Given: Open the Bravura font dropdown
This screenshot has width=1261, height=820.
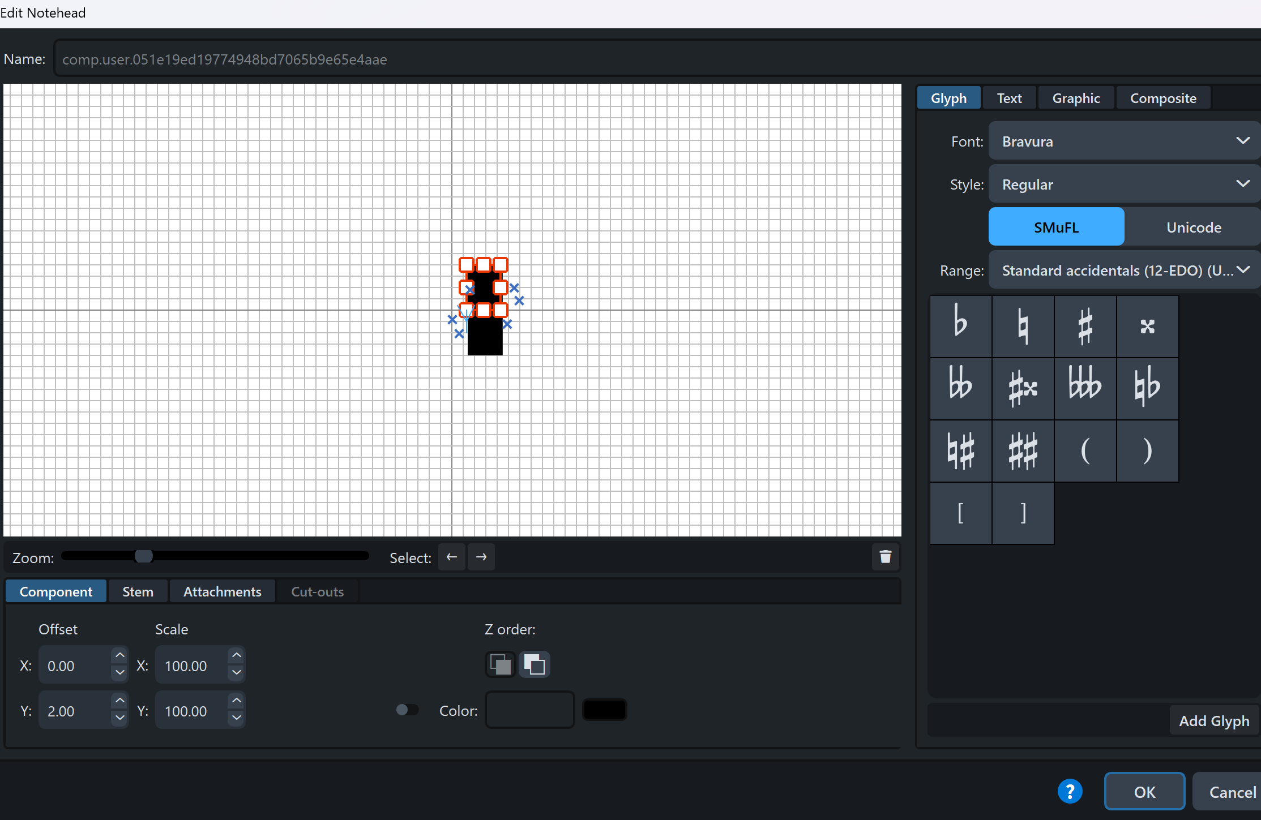Looking at the screenshot, I should click(x=1124, y=141).
